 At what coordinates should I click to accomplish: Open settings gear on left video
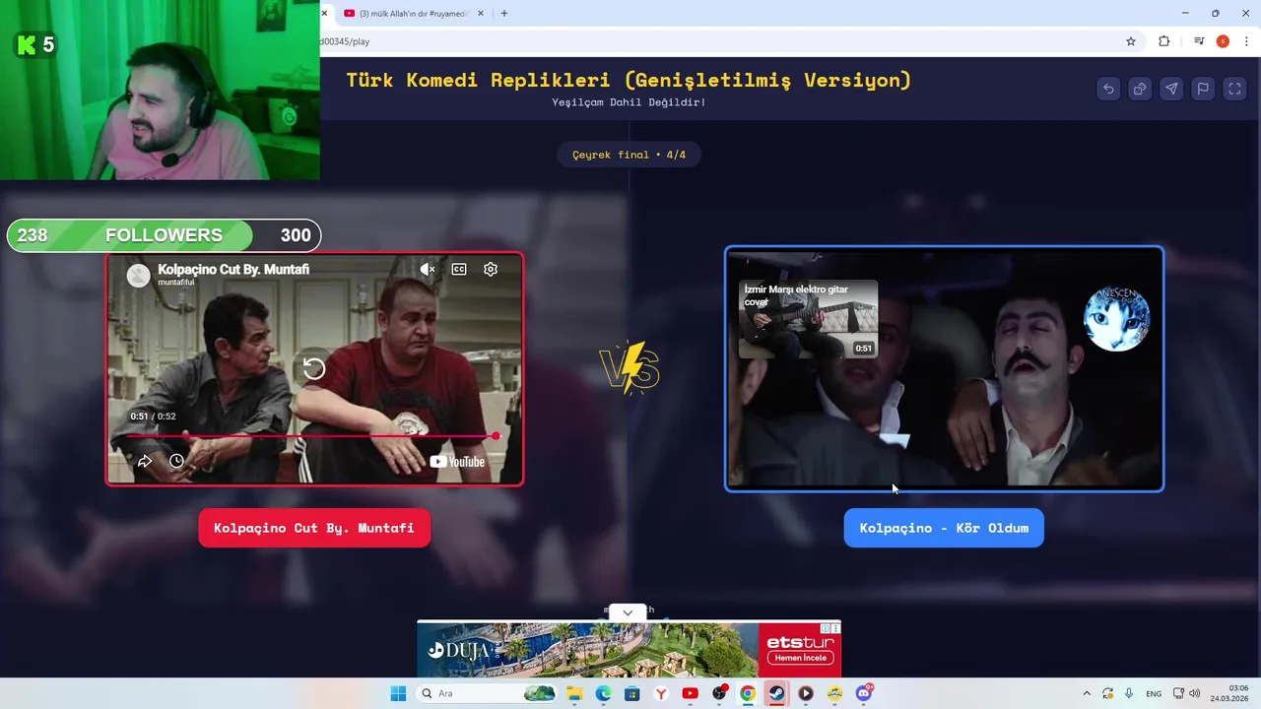click(x=491, y=269)
